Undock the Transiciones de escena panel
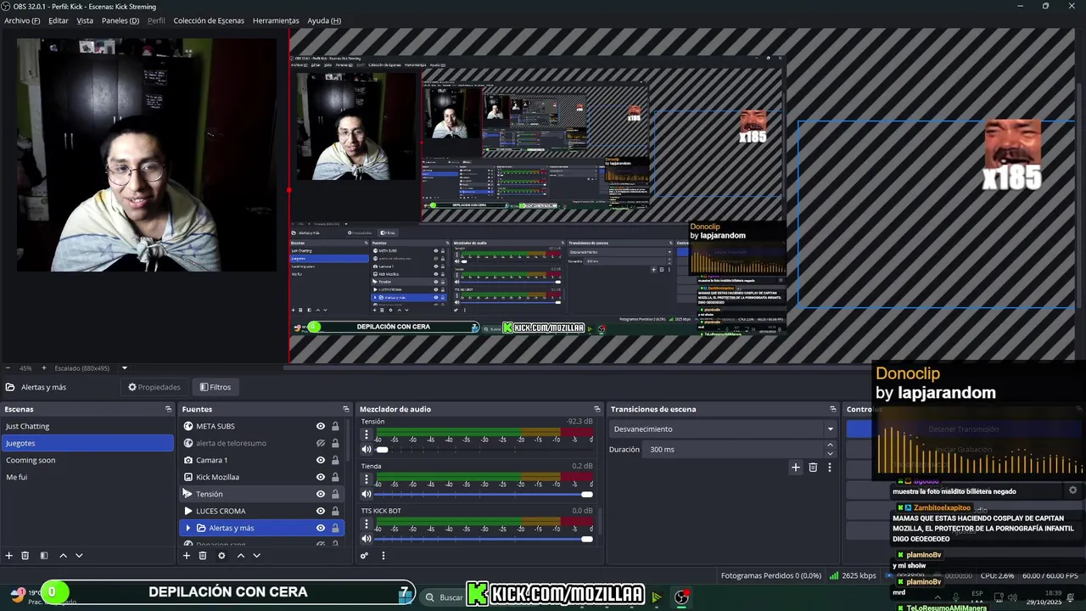 tap(832, 409)
